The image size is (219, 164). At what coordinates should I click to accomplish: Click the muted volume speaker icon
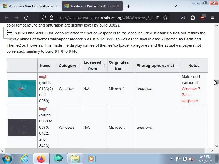pos(191,159)
